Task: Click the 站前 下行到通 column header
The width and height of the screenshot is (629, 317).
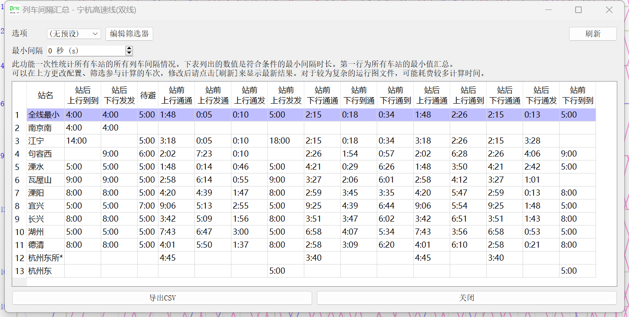Action: click(359, 95)
